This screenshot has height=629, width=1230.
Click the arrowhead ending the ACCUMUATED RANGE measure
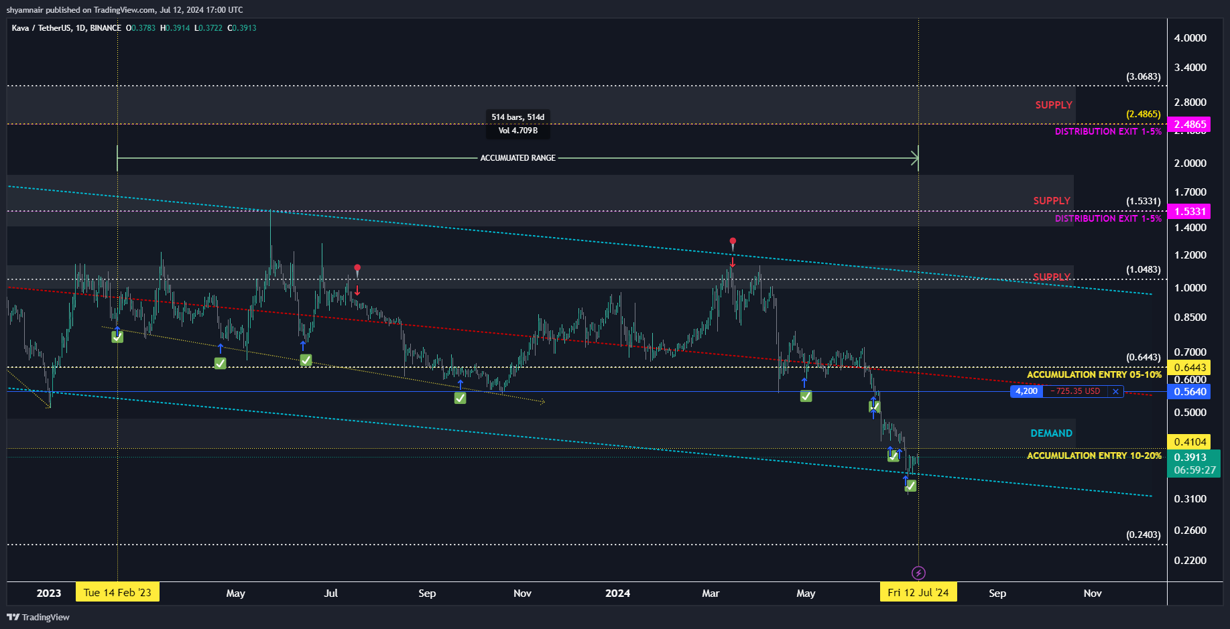[914, 158]
